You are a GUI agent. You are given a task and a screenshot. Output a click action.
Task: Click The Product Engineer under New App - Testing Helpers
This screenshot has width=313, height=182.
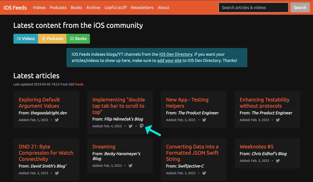point(198,113)
